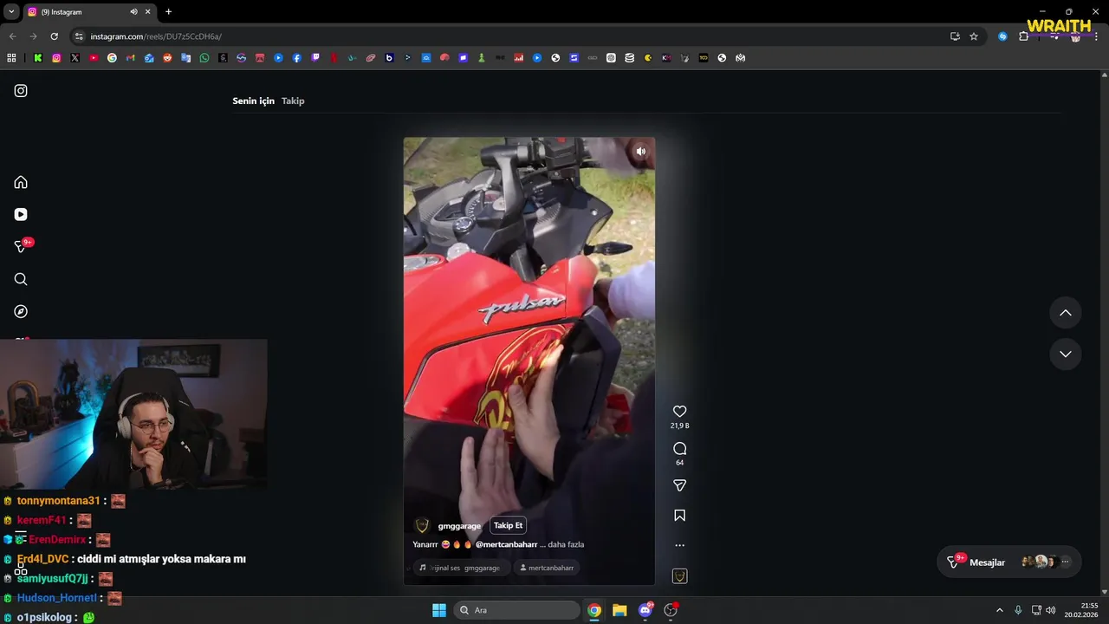Select the Senin için tab
1109x624 pixels.
click(x=253, y=101)
